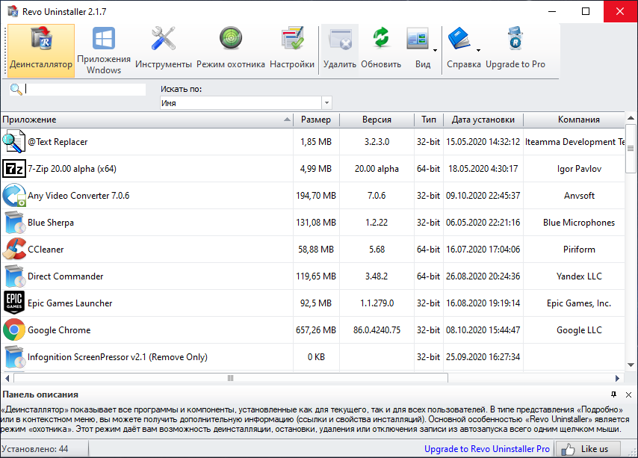The image size is (638, 458).
Task: Select the Blue Sherpa icon
Action: (14, 223)
